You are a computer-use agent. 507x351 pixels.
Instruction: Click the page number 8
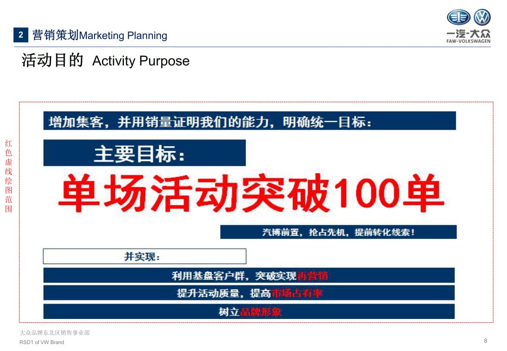click(485, 341)
